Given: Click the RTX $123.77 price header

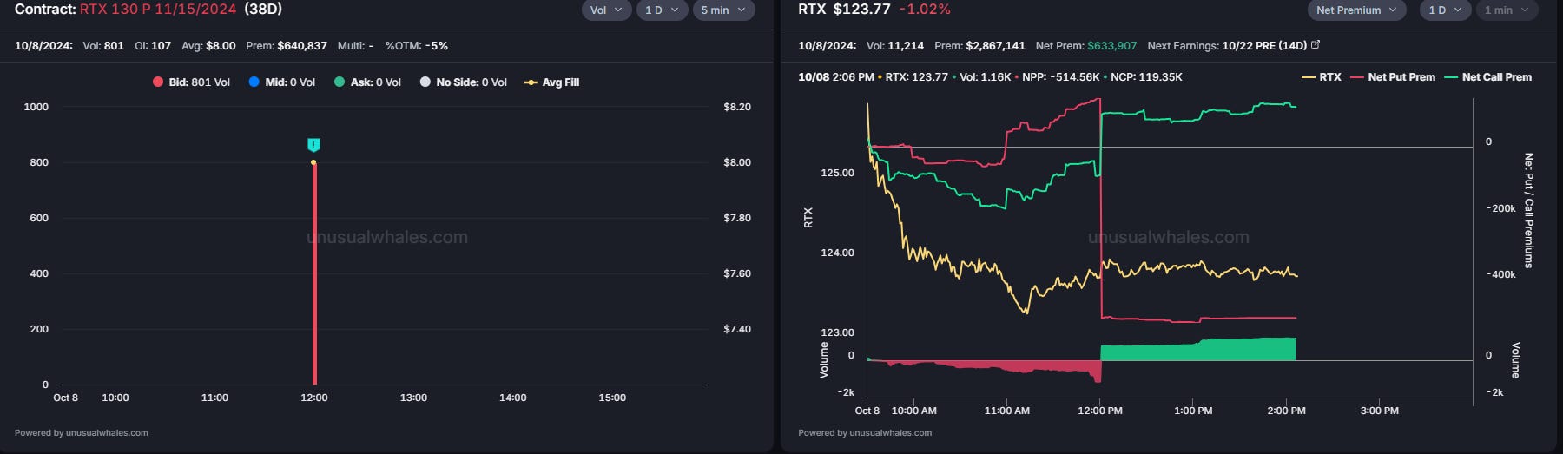Looking at the screenshot, I should 844,9.
